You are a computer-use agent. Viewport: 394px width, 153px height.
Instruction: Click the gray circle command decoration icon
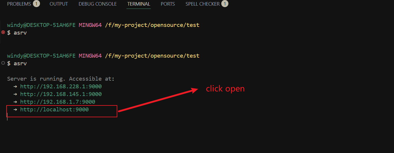click(x=3, y=63)
